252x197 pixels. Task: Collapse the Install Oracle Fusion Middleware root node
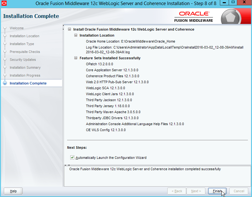(69, 29)
